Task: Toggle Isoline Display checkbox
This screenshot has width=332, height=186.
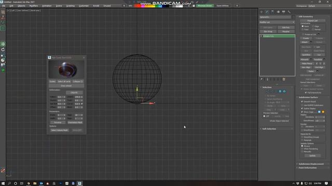Action: tap(302, 109)
